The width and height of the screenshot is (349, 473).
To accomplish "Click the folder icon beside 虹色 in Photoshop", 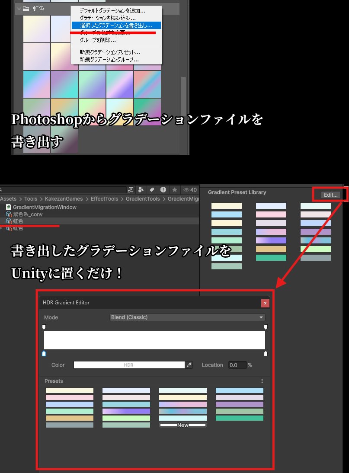I will (x=26, y=9).
